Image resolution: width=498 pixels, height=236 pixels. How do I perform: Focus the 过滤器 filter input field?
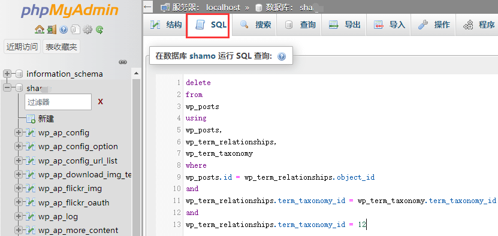click(x=58, y=102)
